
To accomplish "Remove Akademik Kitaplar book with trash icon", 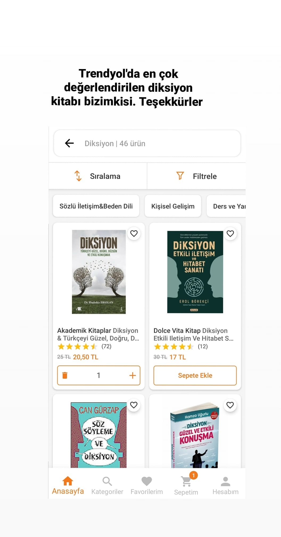I will coord(65,375).
